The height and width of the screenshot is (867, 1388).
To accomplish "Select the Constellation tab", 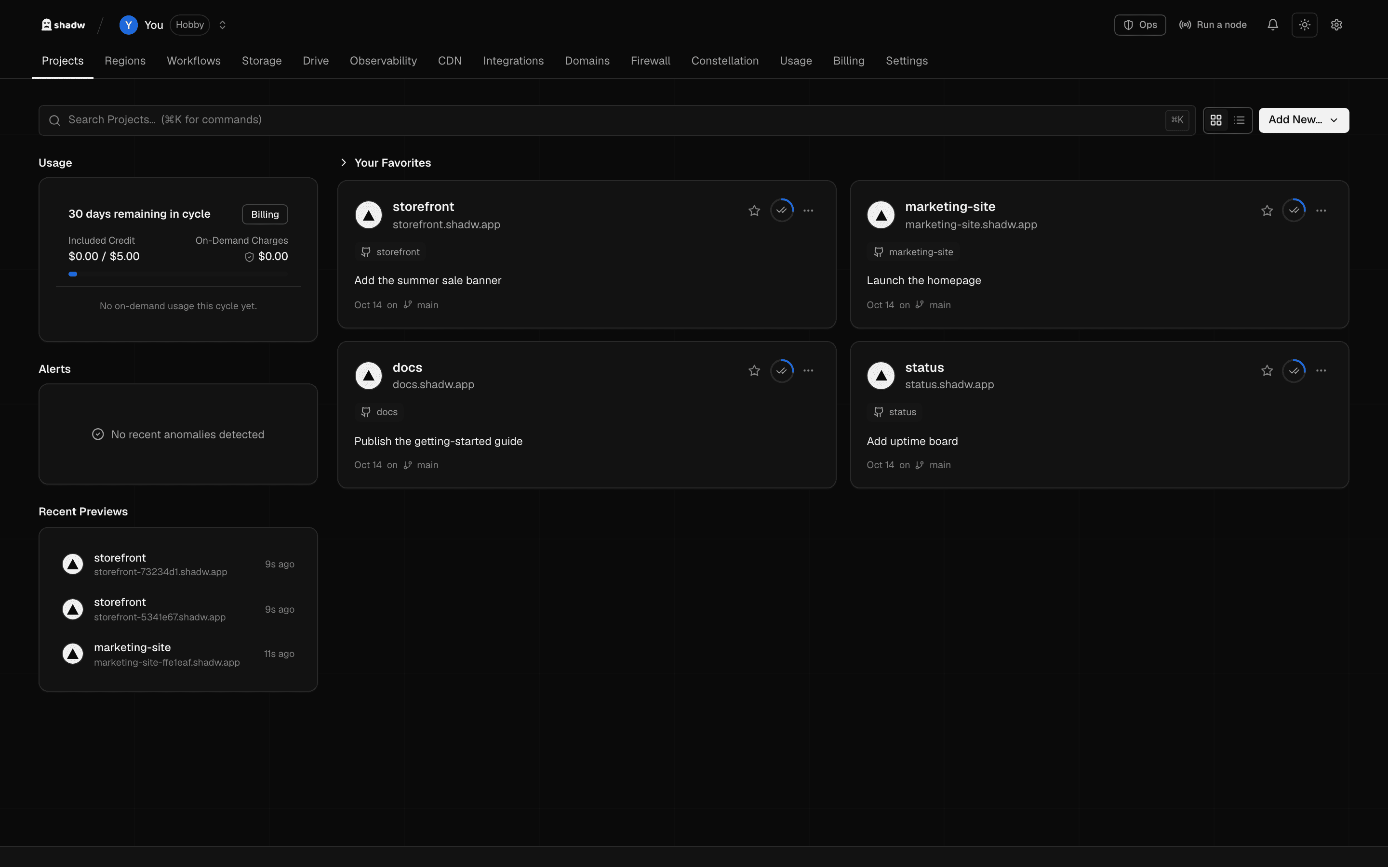I will (725, 61).
